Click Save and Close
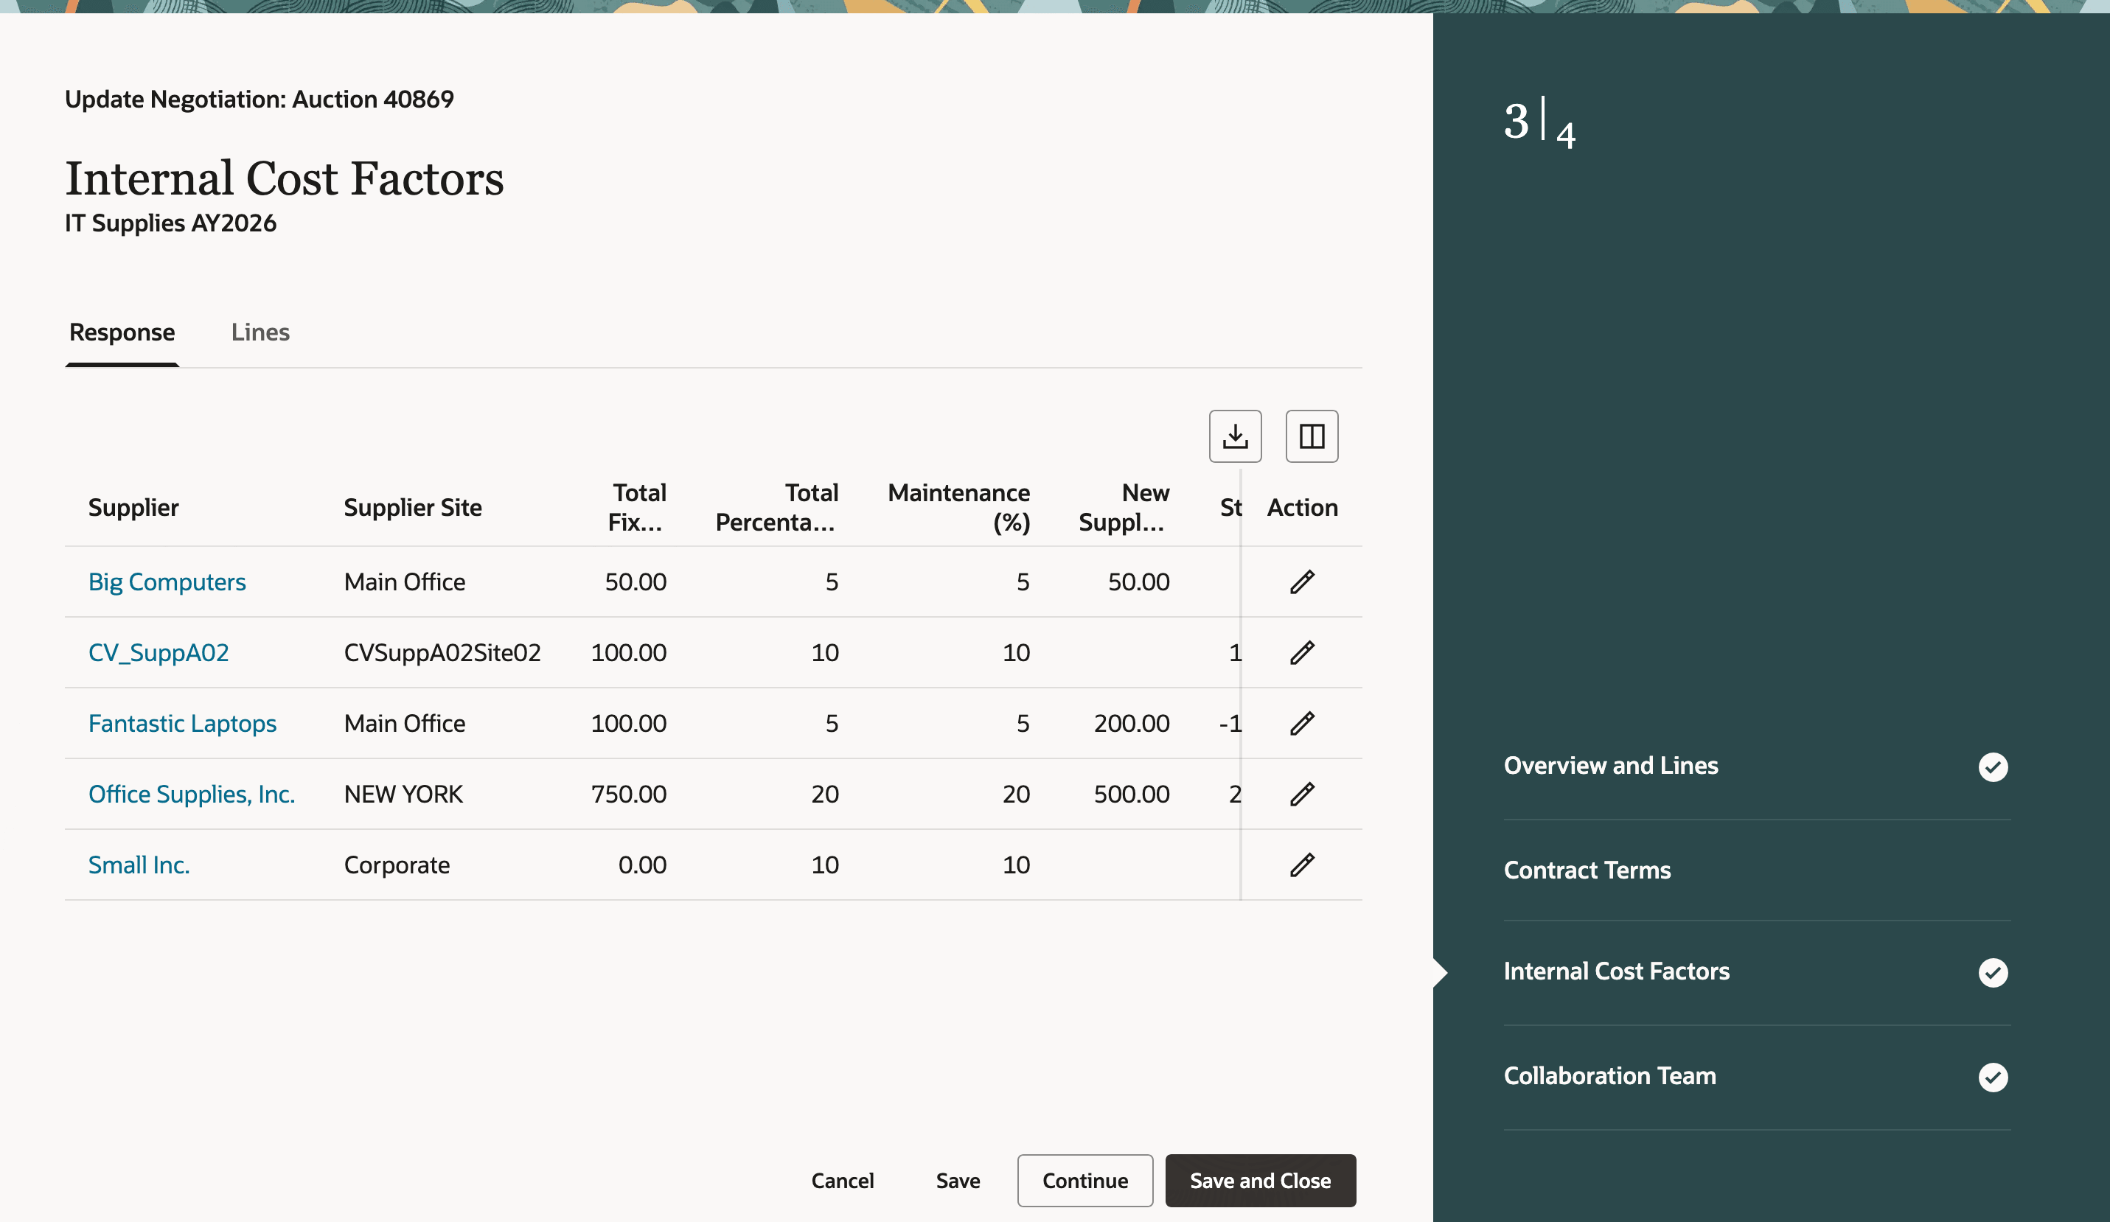This screenshot has width=2110, height=1222. (1259, 1180)
